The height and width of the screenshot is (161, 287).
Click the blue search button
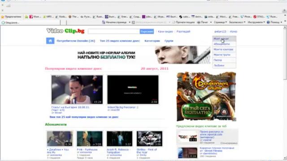147,31
